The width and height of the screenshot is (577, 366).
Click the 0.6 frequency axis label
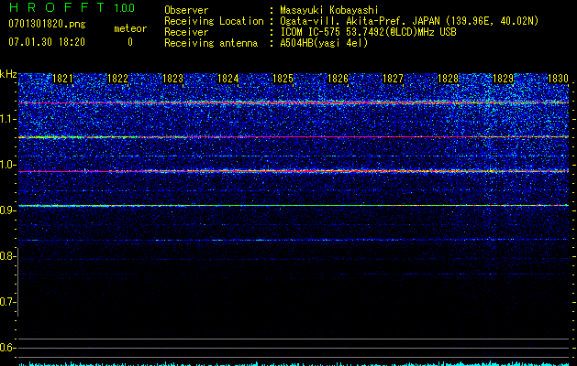tap(8, 348)
